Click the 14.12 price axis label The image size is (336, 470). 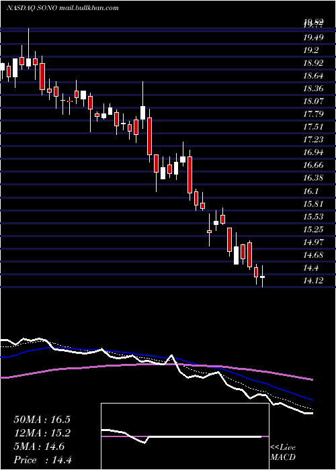[313, 280]
